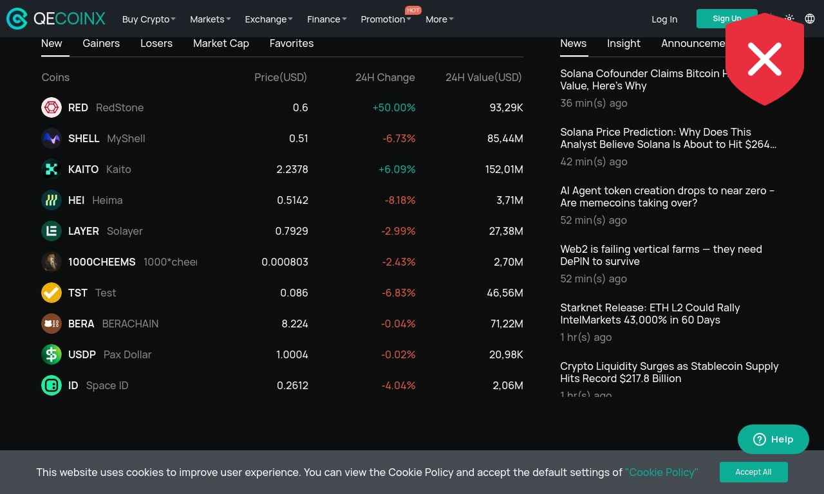The image size is (824, 494).
Task: Open AI Agent token creation article
Action: coord(668,197)
